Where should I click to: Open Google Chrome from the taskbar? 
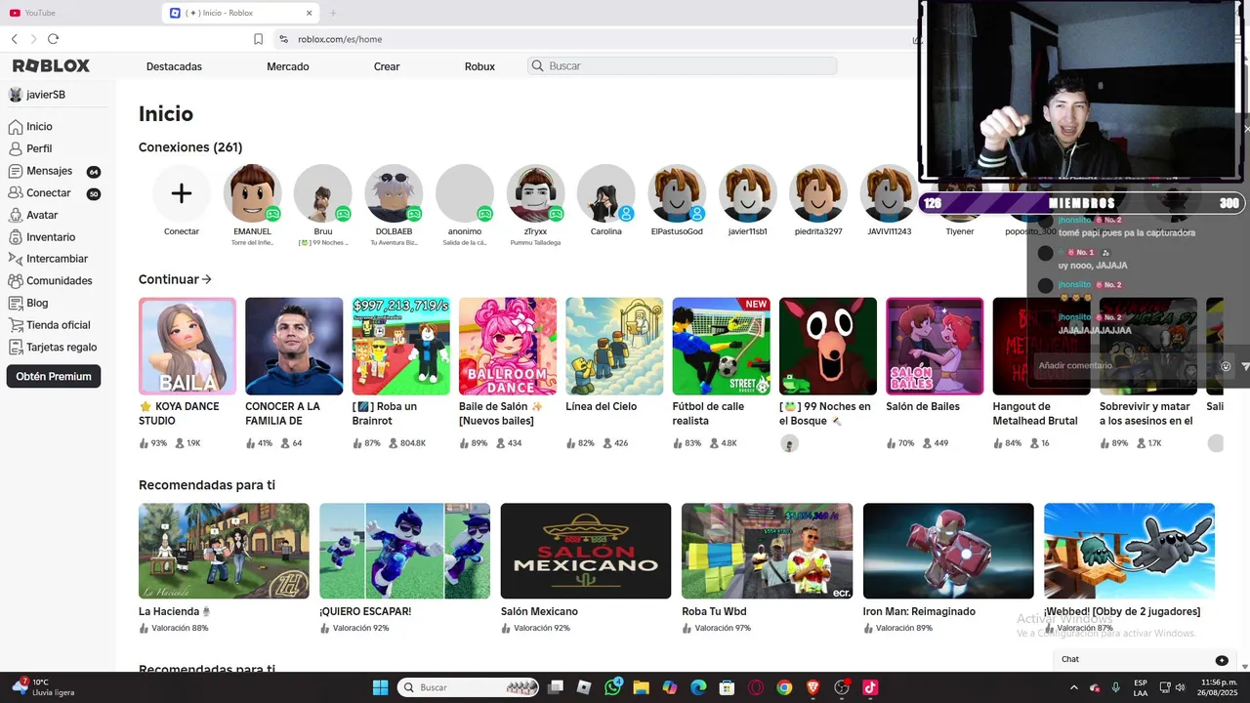pos(784,687)
